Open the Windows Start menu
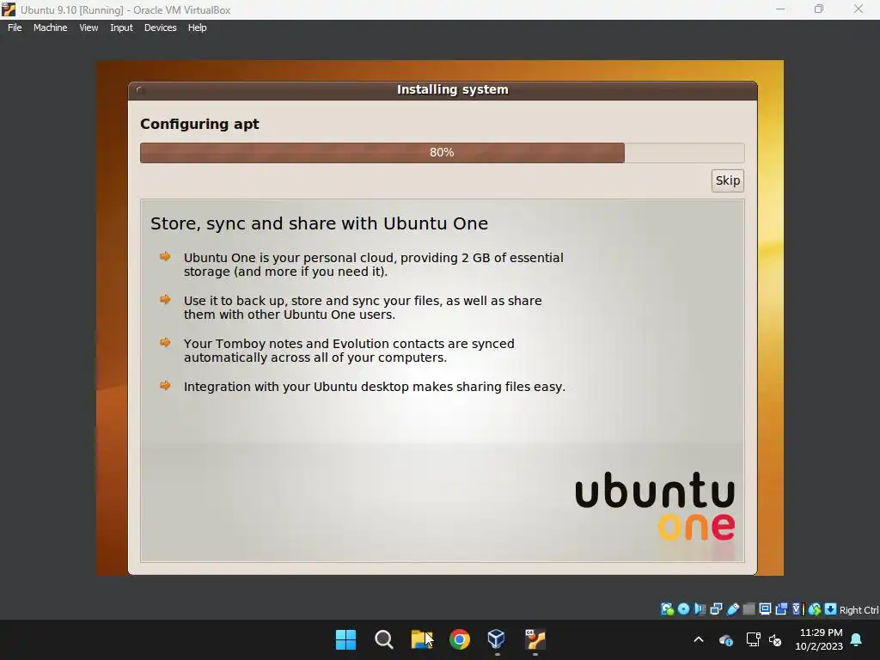The image size is (880, 660). click(345, 639)
